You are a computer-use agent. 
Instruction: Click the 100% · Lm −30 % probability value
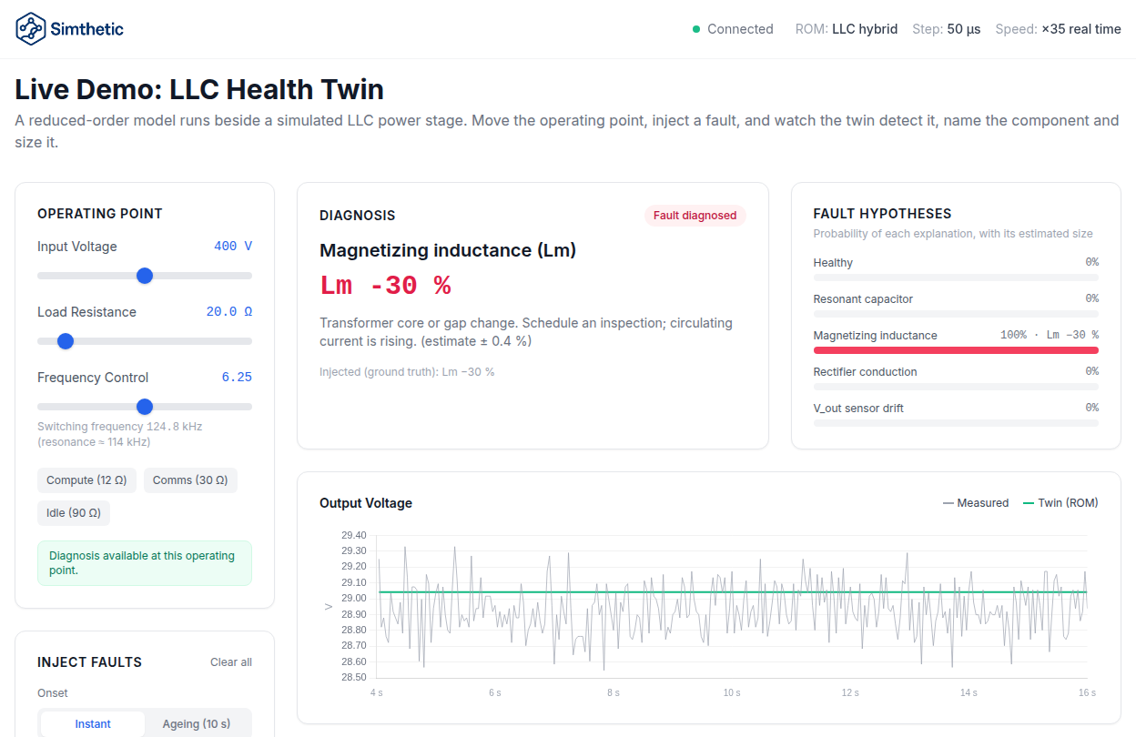(x=1050, y=336)
